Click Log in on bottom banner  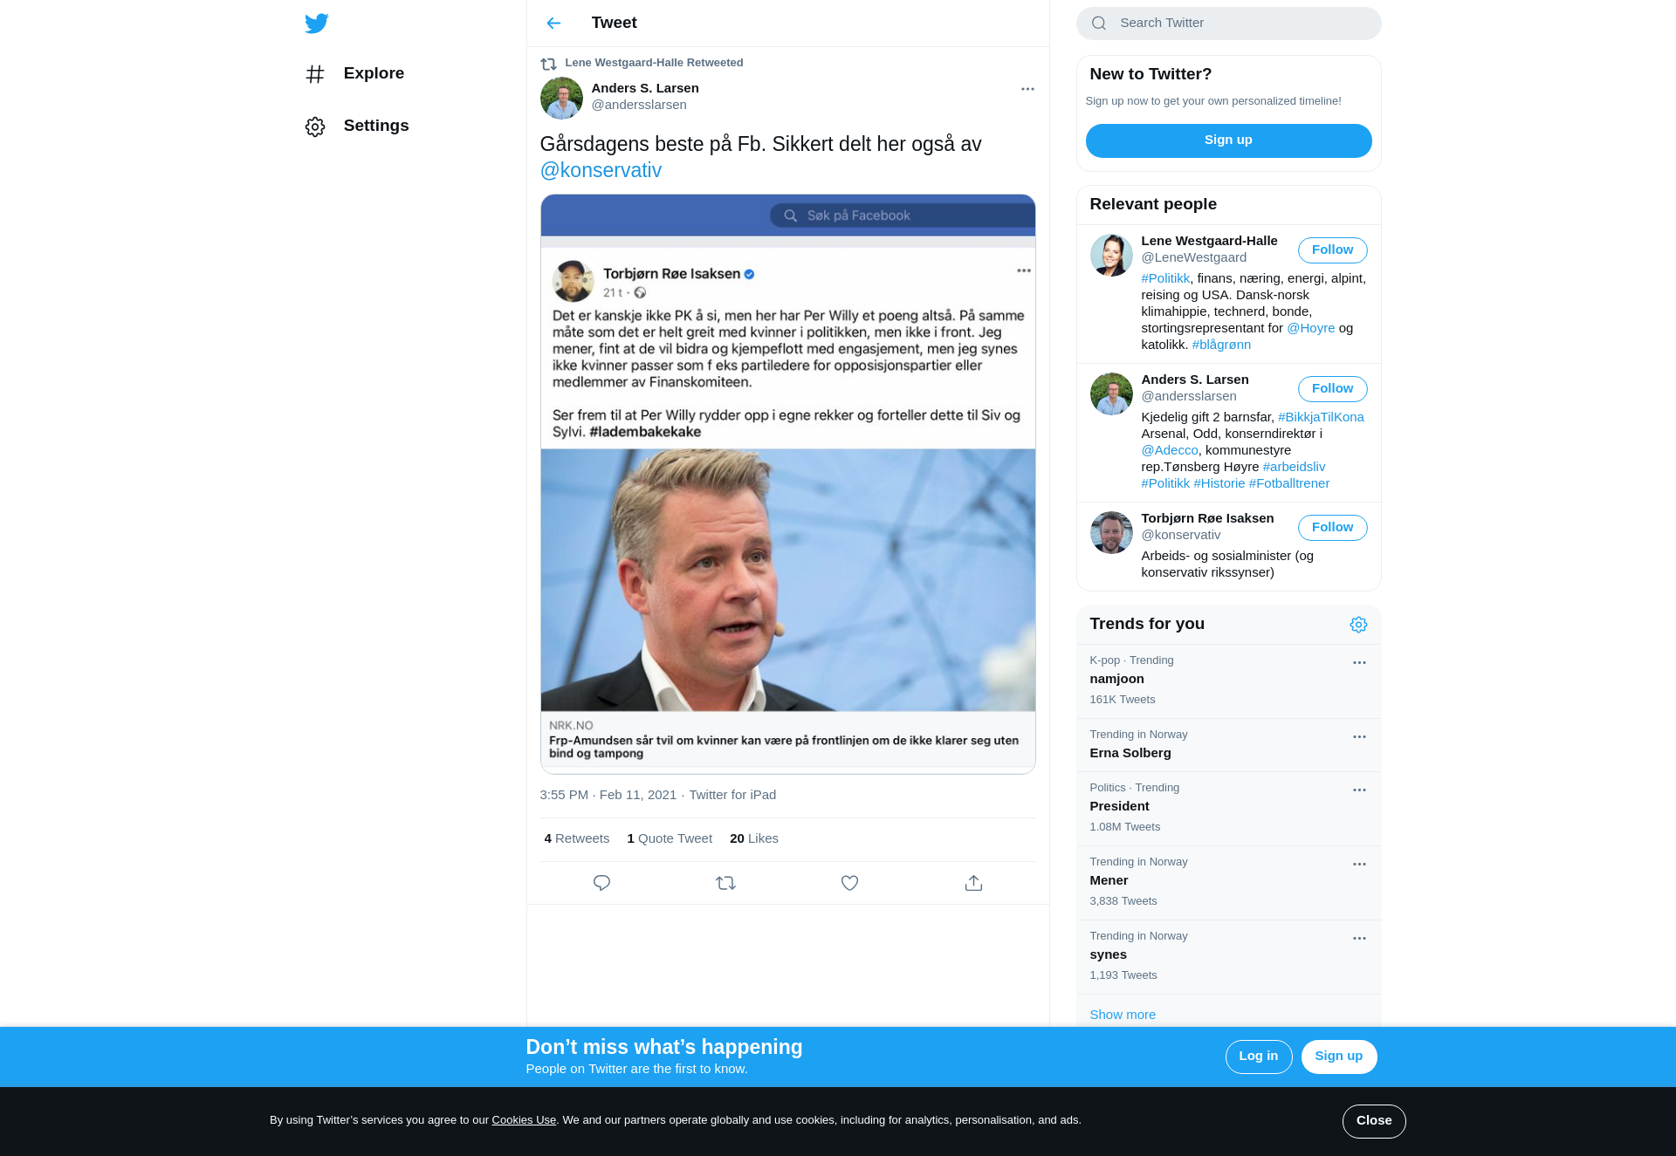1258,1057
